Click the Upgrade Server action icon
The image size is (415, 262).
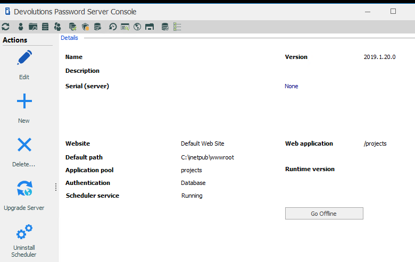(24, 188)
